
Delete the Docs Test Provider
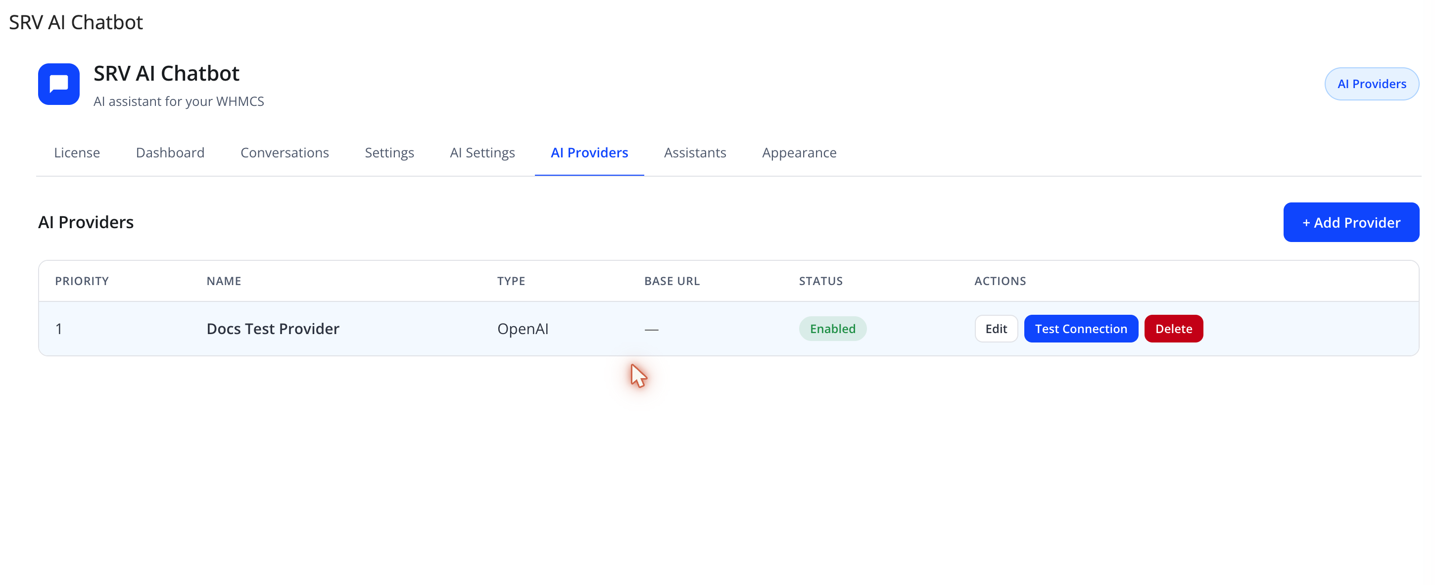[1173, 329]
